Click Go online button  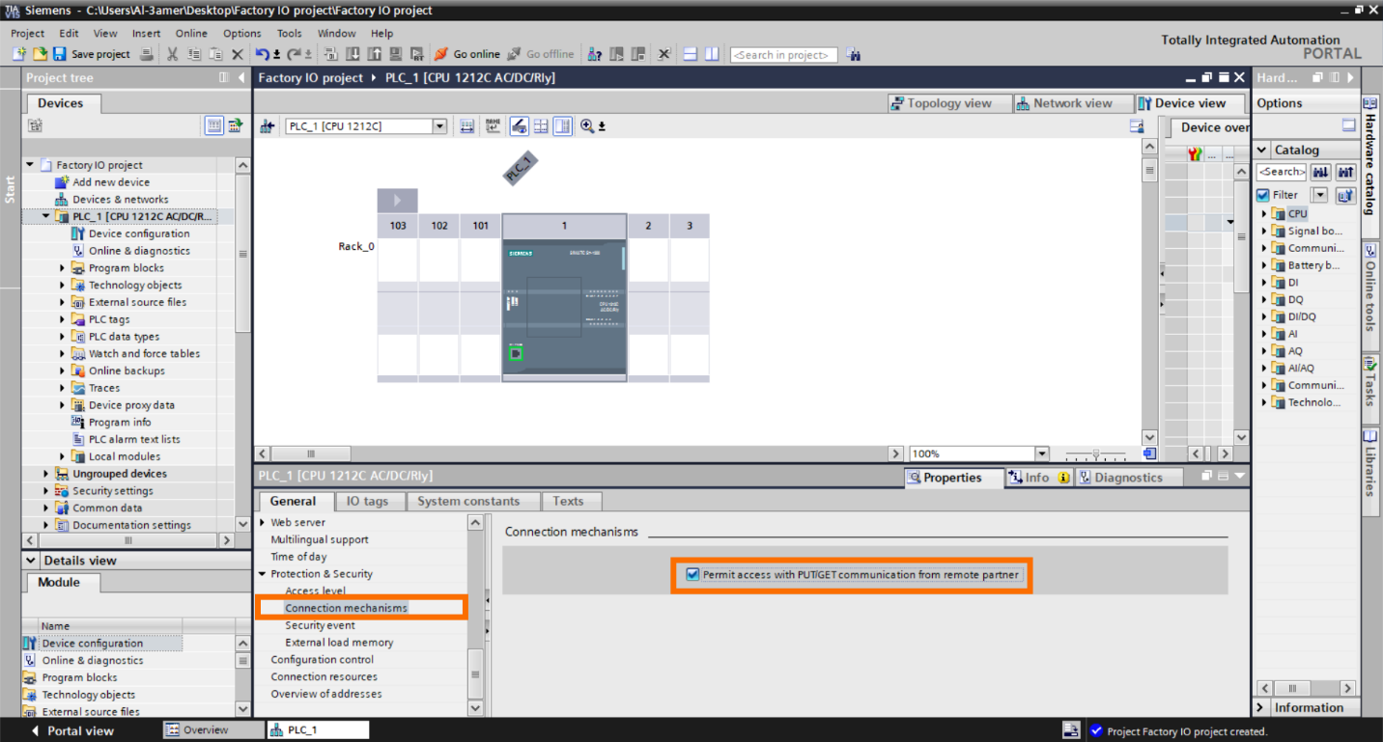467,55
